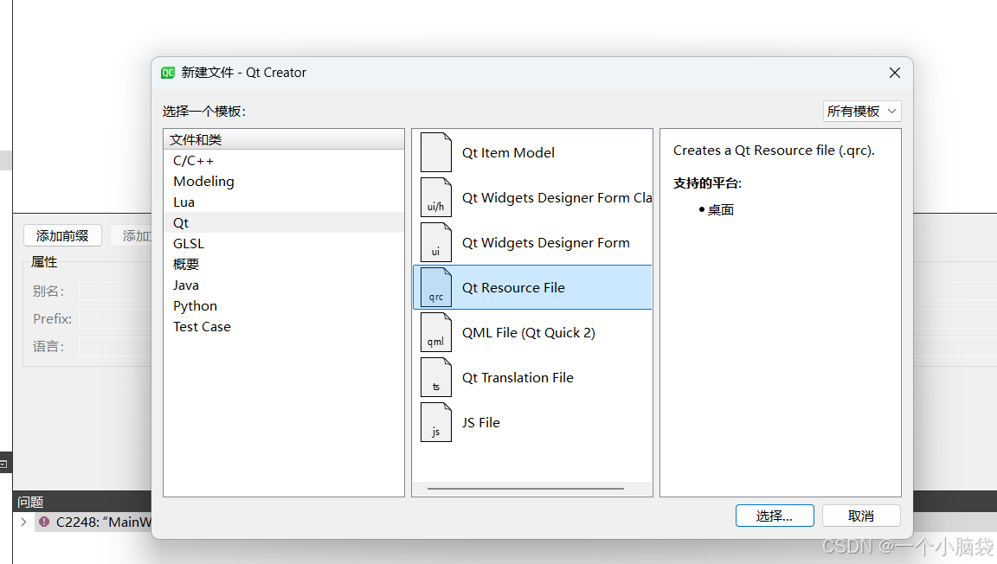Click the Qt Creator logo in dialog title
997x564 pixels.
coord(168,73)
